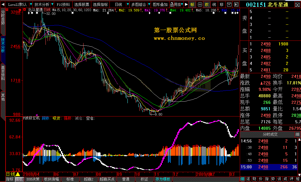
Task: Click the 选择股票 button
Action: coord(82,4)
